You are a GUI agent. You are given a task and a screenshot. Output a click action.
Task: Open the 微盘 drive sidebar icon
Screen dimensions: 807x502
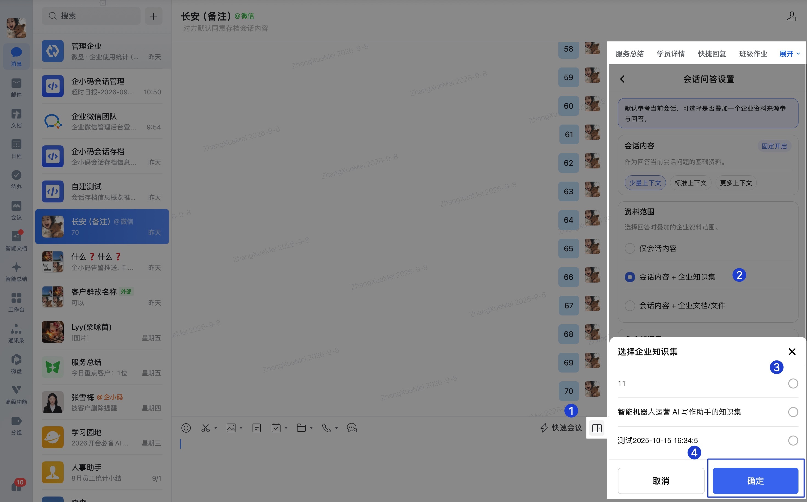coord(16,364)
